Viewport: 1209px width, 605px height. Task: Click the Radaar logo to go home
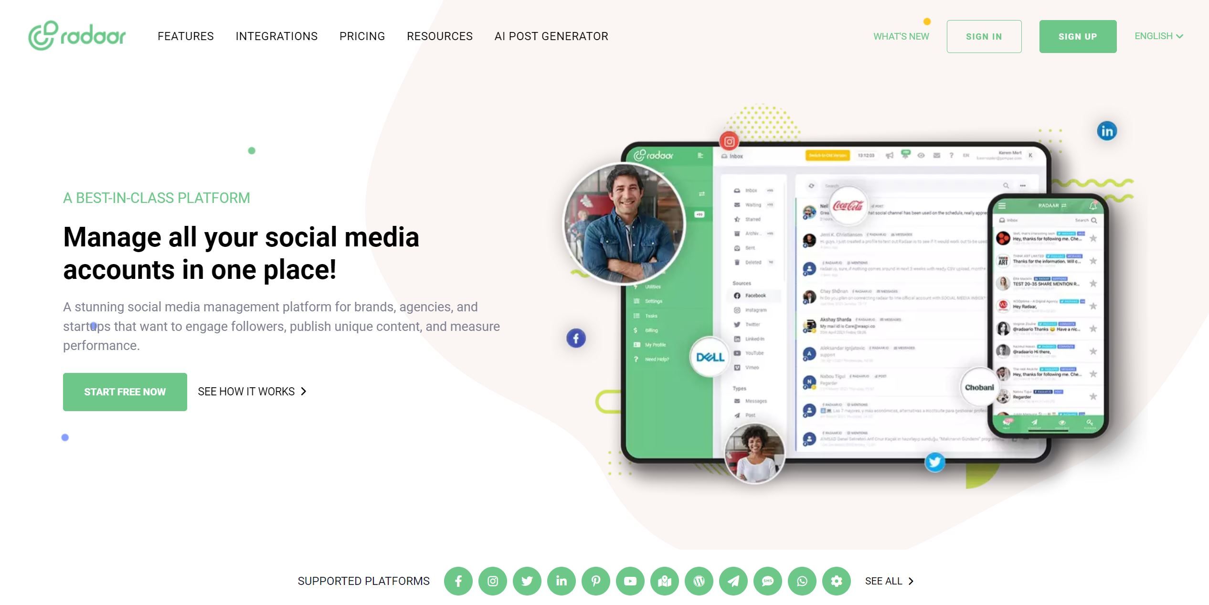pyautogui.click(x=77, y=36)
